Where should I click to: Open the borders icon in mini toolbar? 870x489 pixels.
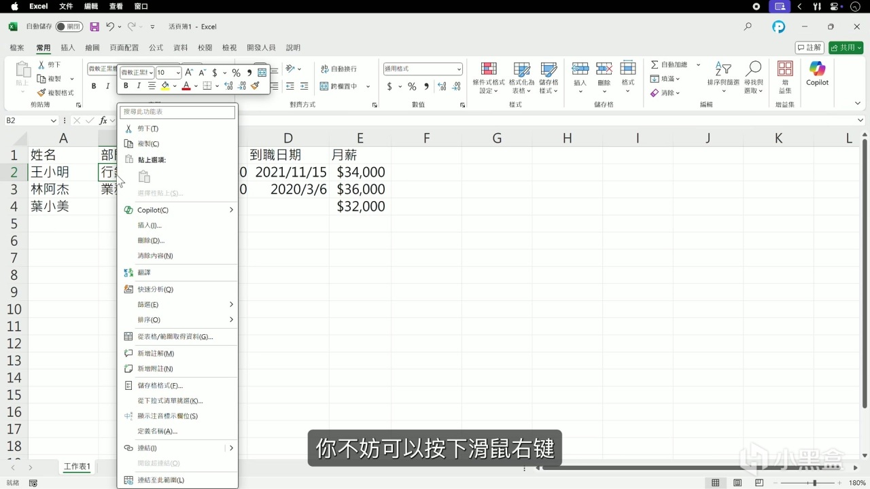point(207,86)
